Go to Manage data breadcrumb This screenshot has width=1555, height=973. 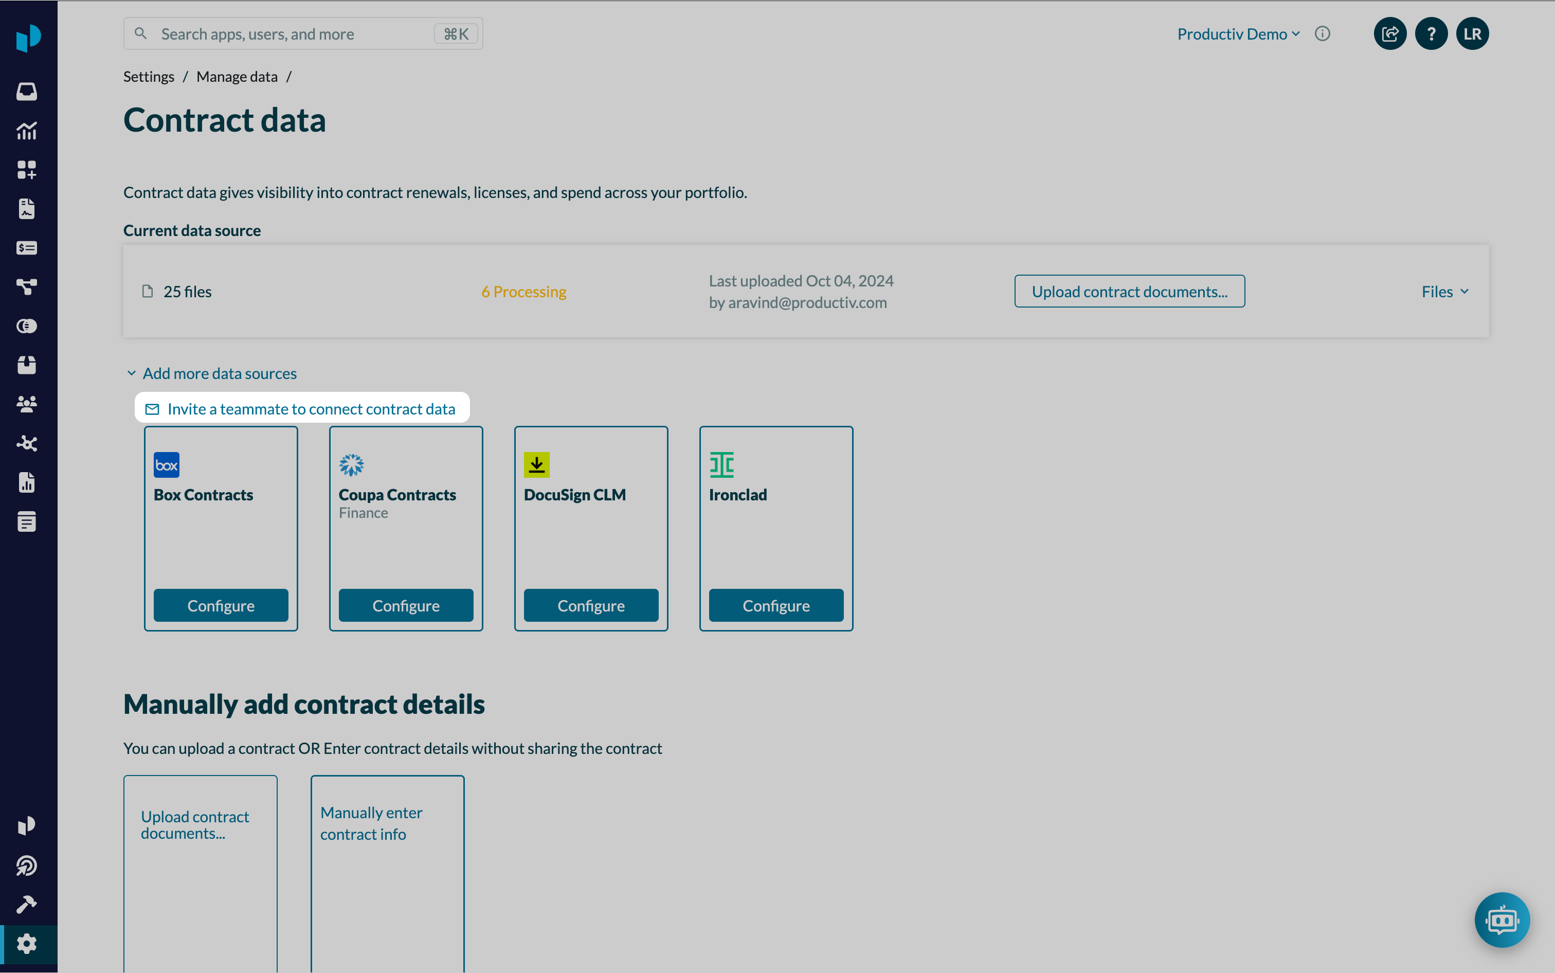click(237, 77)
